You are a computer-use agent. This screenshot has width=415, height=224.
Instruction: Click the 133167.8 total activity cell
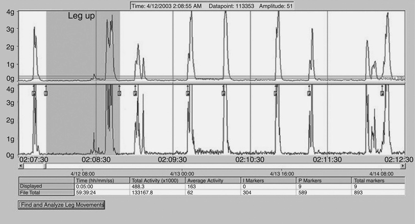[x=158, y=192]
